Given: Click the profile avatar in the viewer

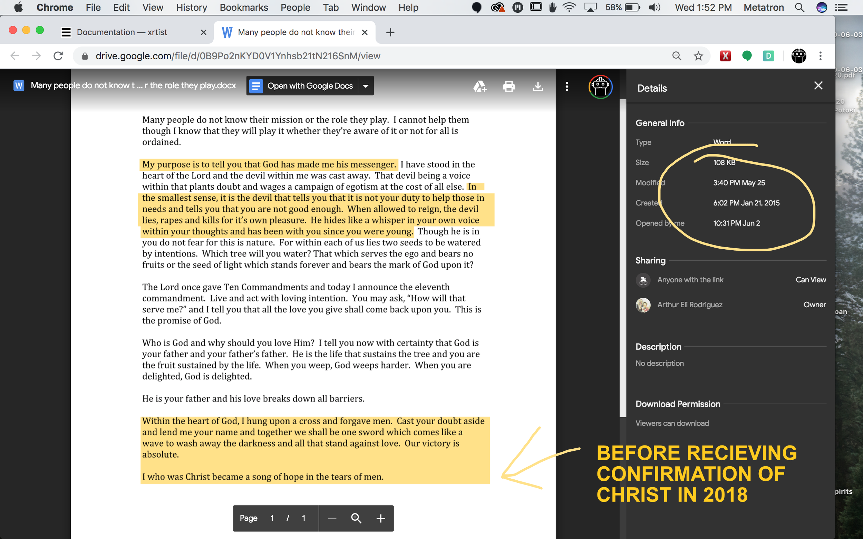Looking at the screenshot, I should 600,87.
